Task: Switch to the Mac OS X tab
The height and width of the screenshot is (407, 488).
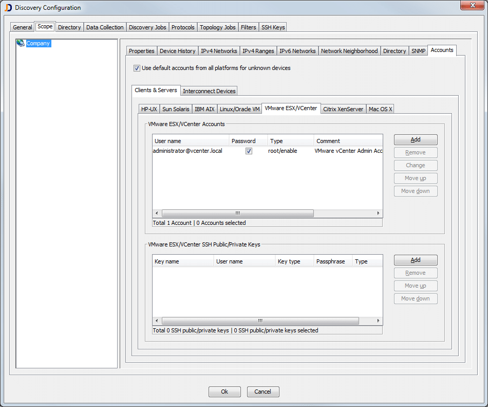Action: click(380, 109)
